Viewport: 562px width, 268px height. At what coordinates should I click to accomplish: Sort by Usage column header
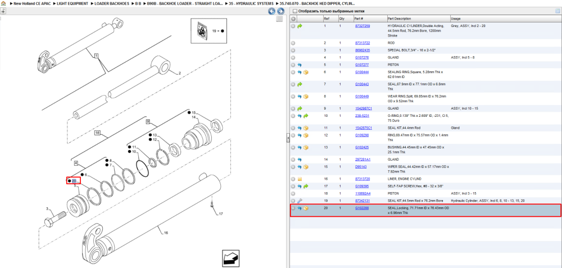point(456,19)
